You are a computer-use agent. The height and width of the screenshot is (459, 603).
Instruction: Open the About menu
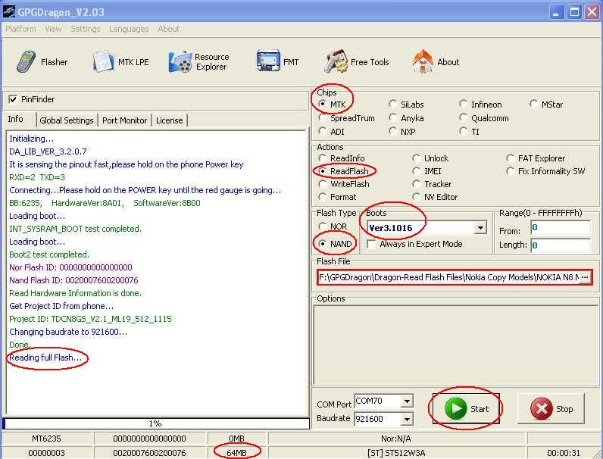point(168,29)
